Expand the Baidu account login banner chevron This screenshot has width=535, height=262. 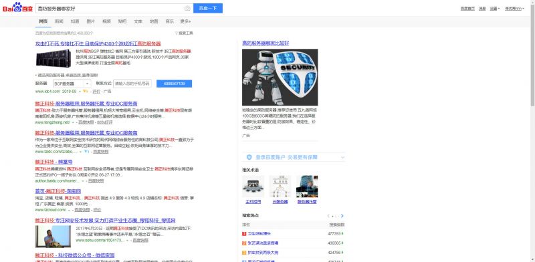pos(342,157)
